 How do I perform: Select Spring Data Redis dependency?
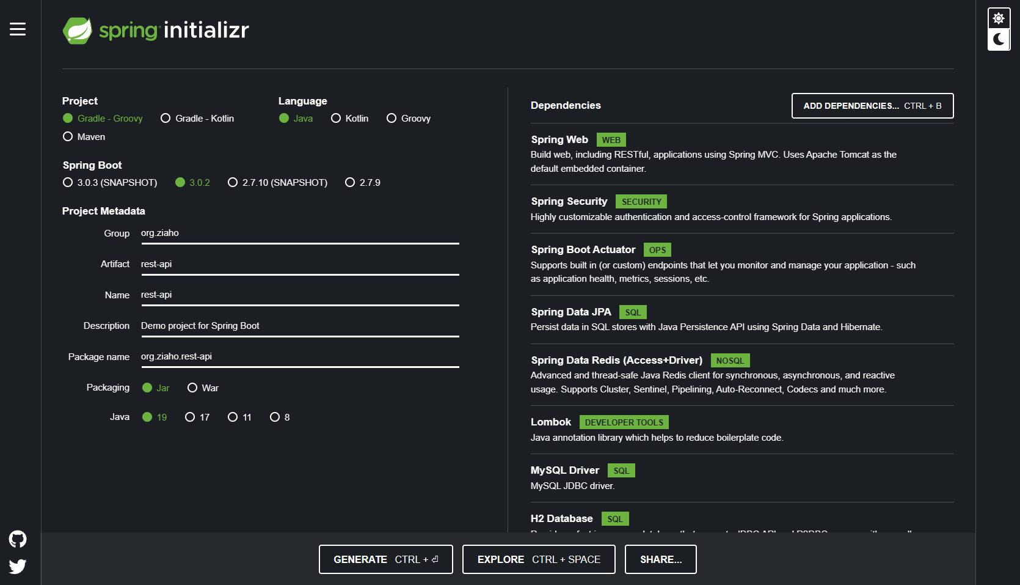(742, 375)
